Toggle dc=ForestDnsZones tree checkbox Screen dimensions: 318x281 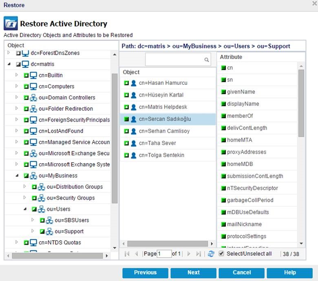pyautogui.click(x=18, y=53)
